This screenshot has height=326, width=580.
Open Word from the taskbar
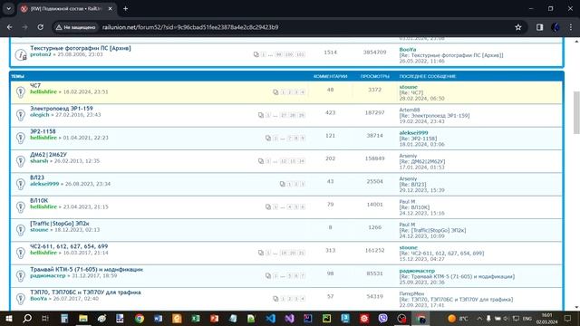click(x=158, y=318)
